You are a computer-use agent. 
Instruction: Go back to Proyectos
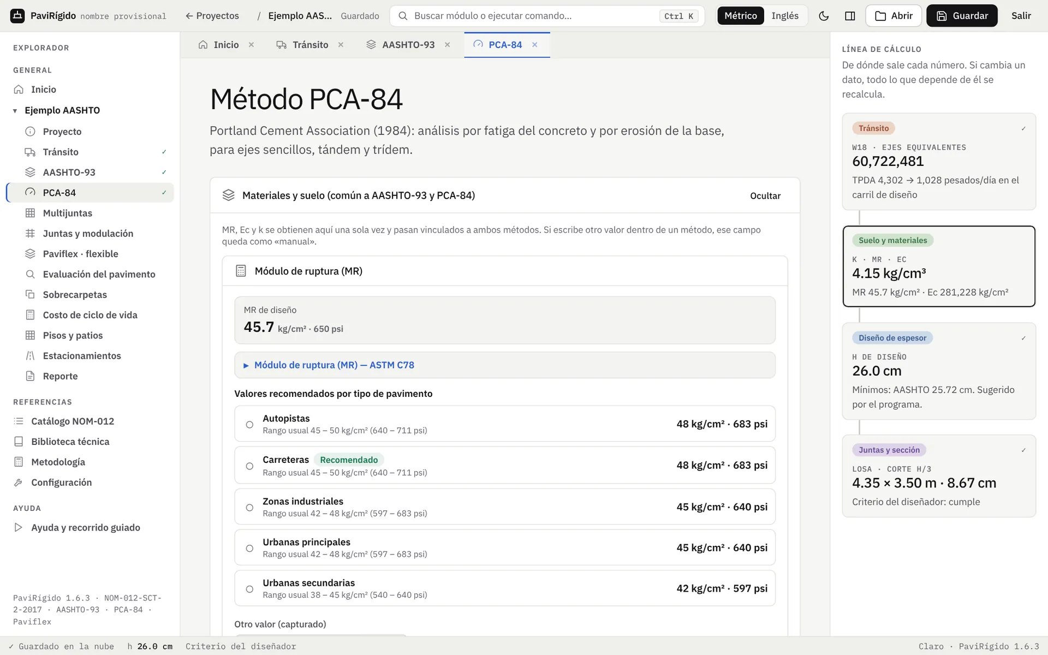click(212, 16)
